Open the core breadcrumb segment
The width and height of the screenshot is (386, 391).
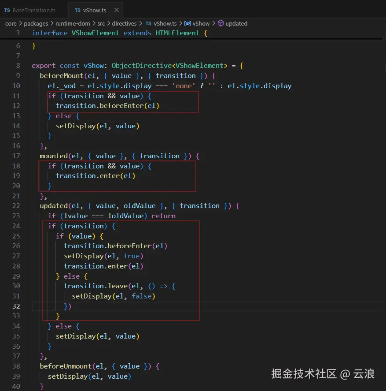(x=11, y=23)
